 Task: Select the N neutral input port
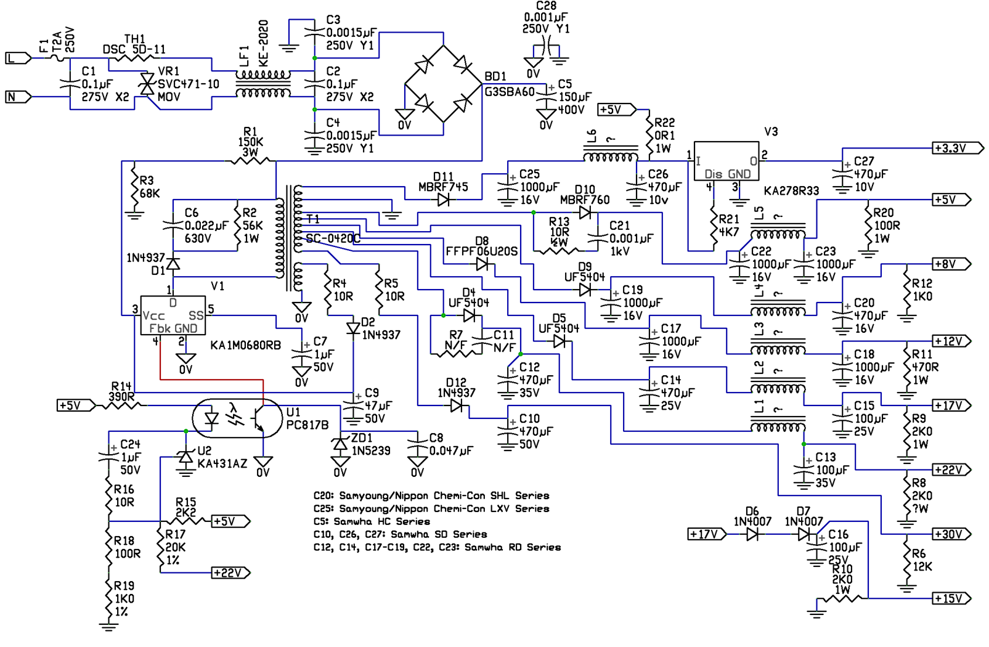(x=18, y=97)
